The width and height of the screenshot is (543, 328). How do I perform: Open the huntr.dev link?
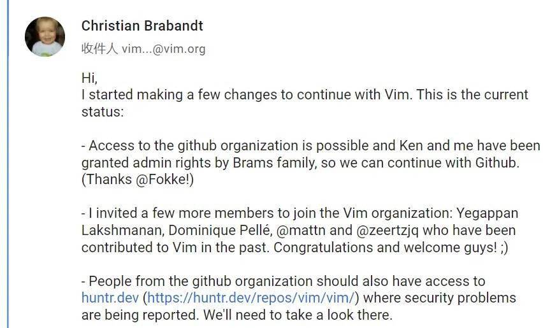(x=110, y=297)
